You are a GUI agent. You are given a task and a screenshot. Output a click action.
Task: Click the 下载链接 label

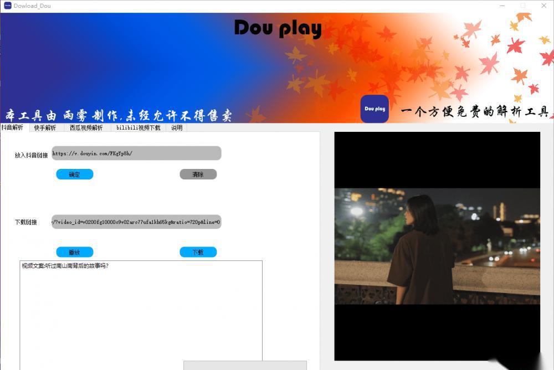26,222
